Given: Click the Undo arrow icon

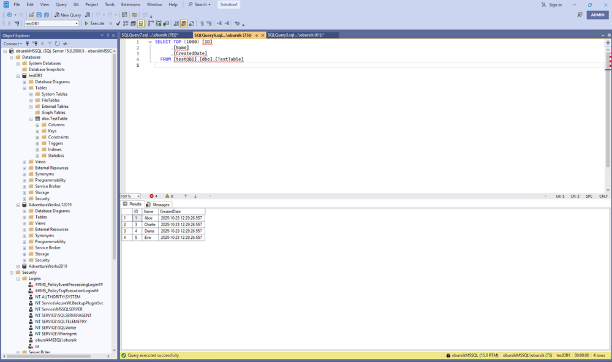Looking at the screenshot, I should click(x=97, y=15).
